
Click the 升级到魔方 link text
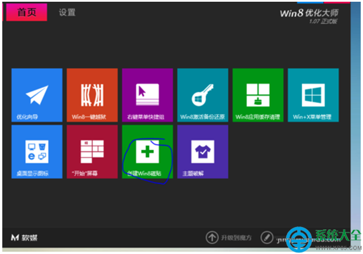[x=236, y=237]
